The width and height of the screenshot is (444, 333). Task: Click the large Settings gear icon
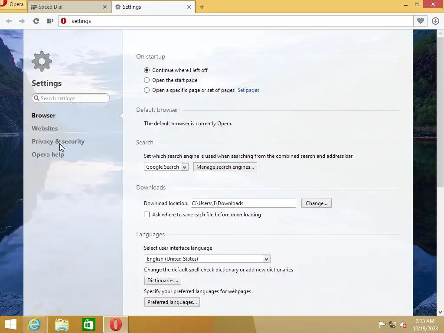(x=42, y=61)
